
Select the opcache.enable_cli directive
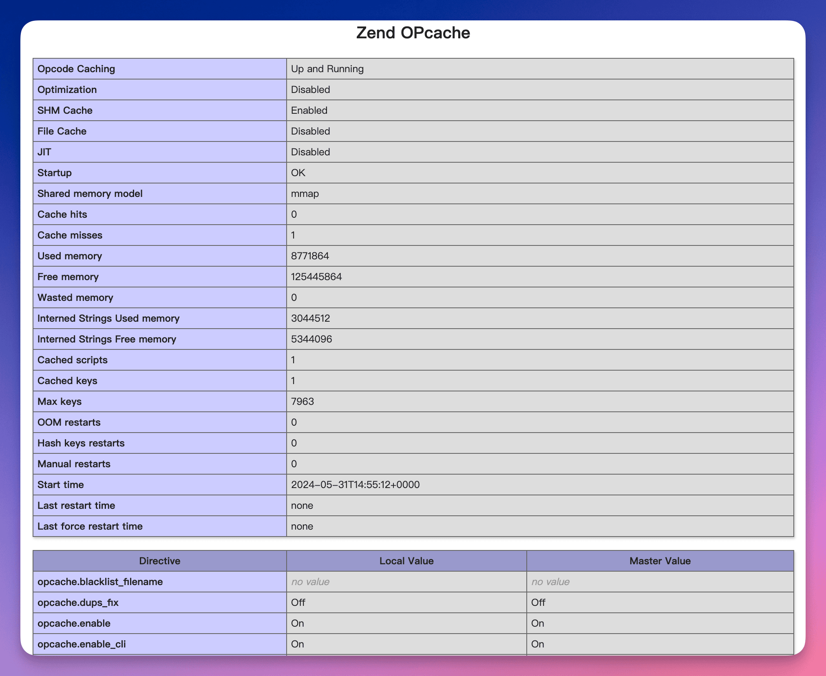(x=82, y=644)
